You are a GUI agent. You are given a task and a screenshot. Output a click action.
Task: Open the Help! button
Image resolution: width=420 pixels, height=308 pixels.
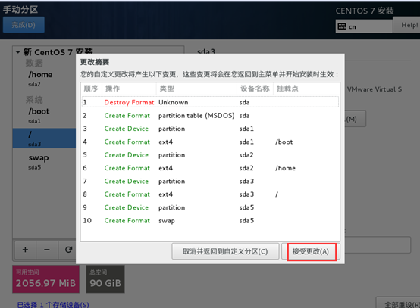(407, 25)
